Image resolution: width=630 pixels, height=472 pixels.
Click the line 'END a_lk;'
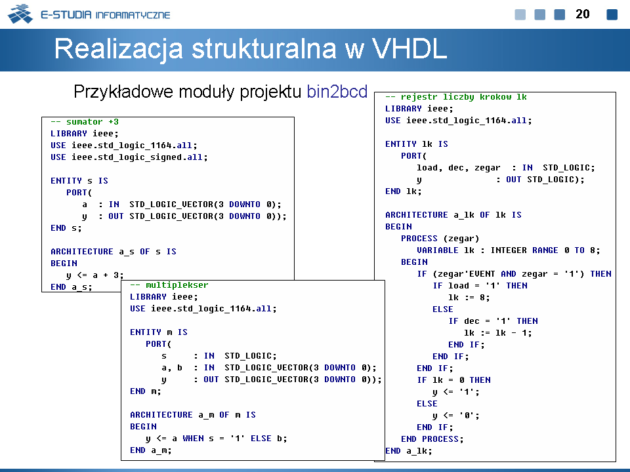409,451
